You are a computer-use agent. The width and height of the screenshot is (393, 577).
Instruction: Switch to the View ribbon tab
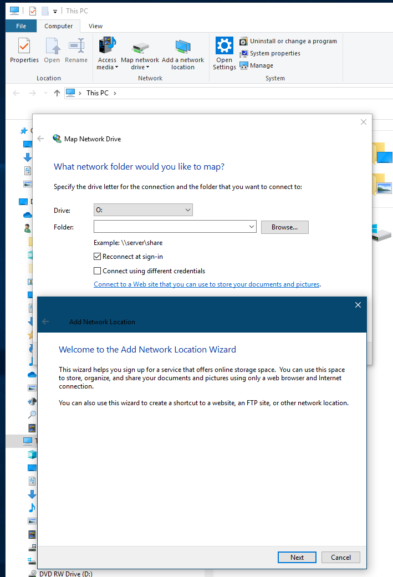pyautogui.click(x=95, y=26)
